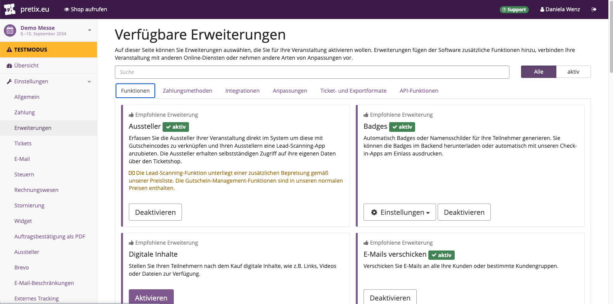Image resolution: width=613 pixels, height=304 pixels.
Task: Open Steuern settings in sidebar
Action: click(48, 174)
